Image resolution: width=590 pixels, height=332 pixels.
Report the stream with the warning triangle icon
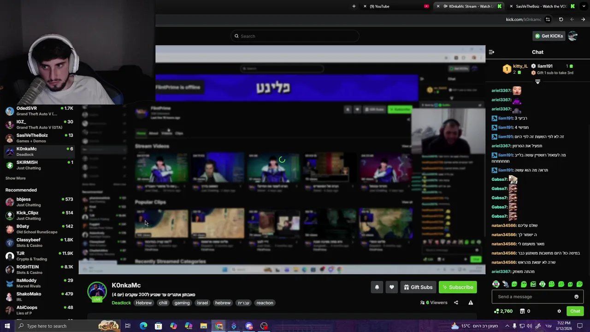tap(471, 302)
